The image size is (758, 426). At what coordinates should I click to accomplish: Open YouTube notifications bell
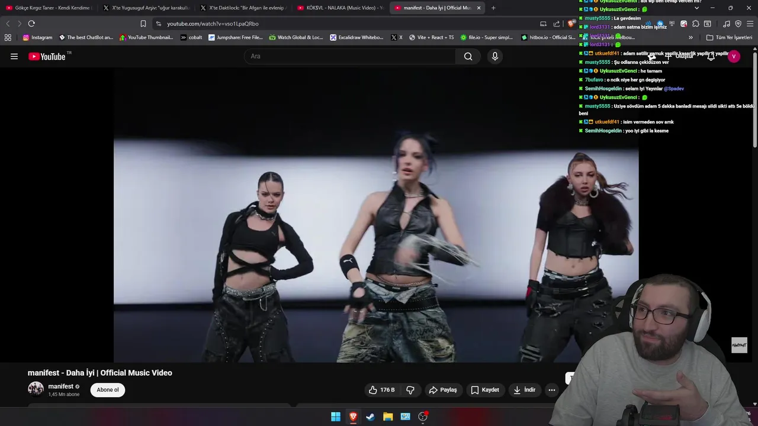pos(711,56)
